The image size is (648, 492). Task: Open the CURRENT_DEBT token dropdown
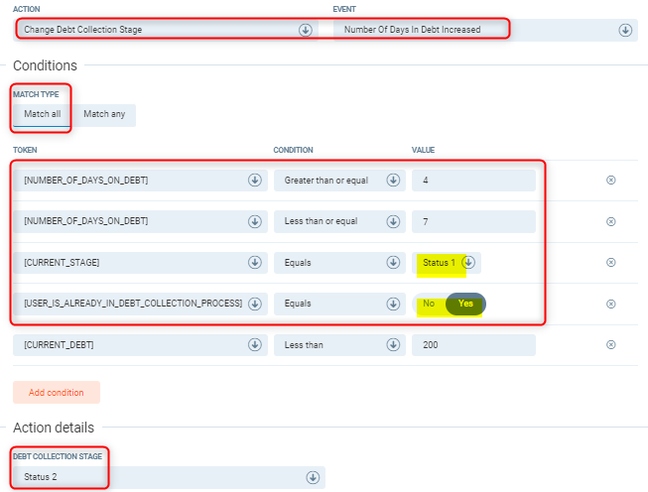(x=254, y=345)
